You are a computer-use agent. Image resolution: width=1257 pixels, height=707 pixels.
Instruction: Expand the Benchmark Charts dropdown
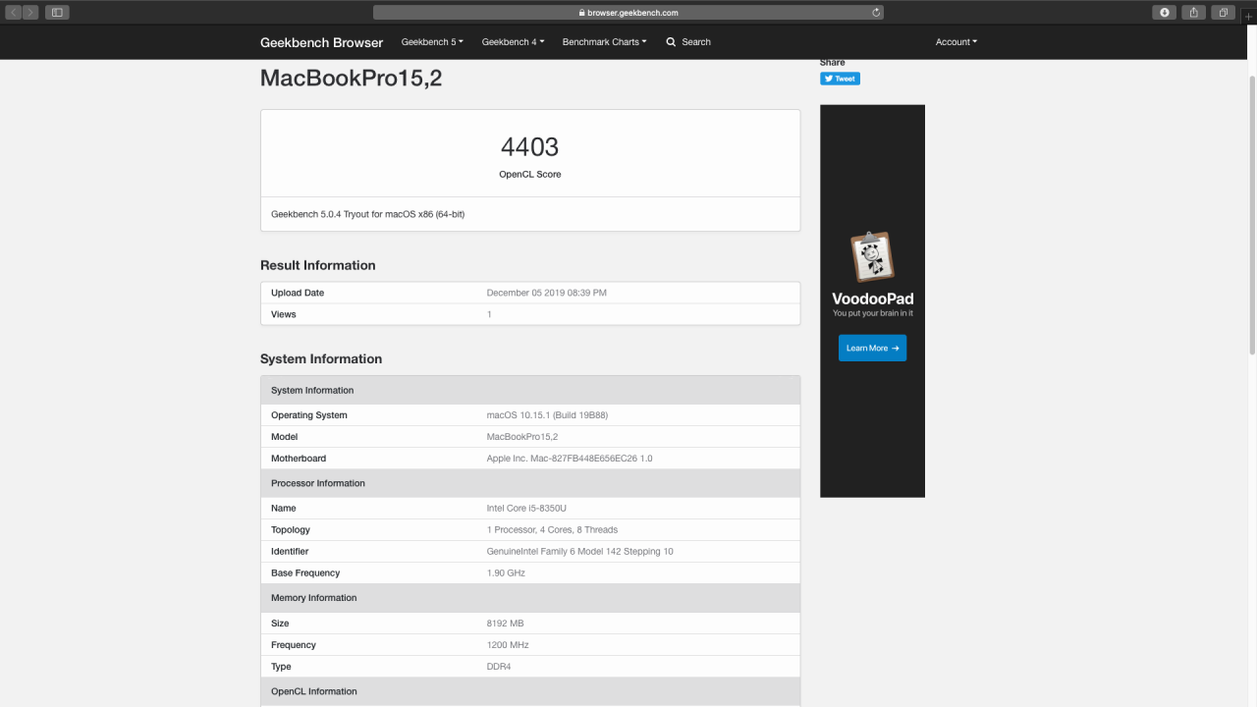pos(604,42)
